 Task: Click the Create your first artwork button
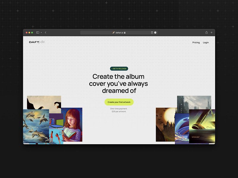coord(119,102)
